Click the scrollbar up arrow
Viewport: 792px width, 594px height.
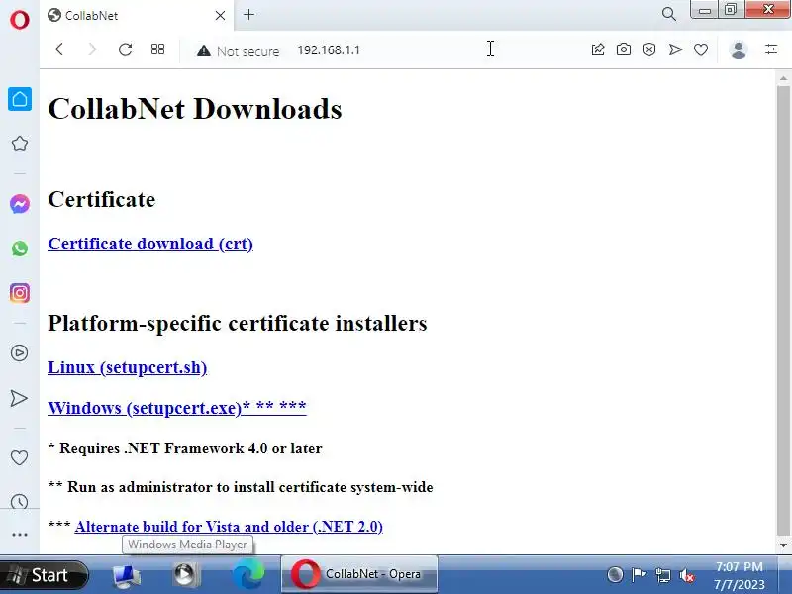783,78
